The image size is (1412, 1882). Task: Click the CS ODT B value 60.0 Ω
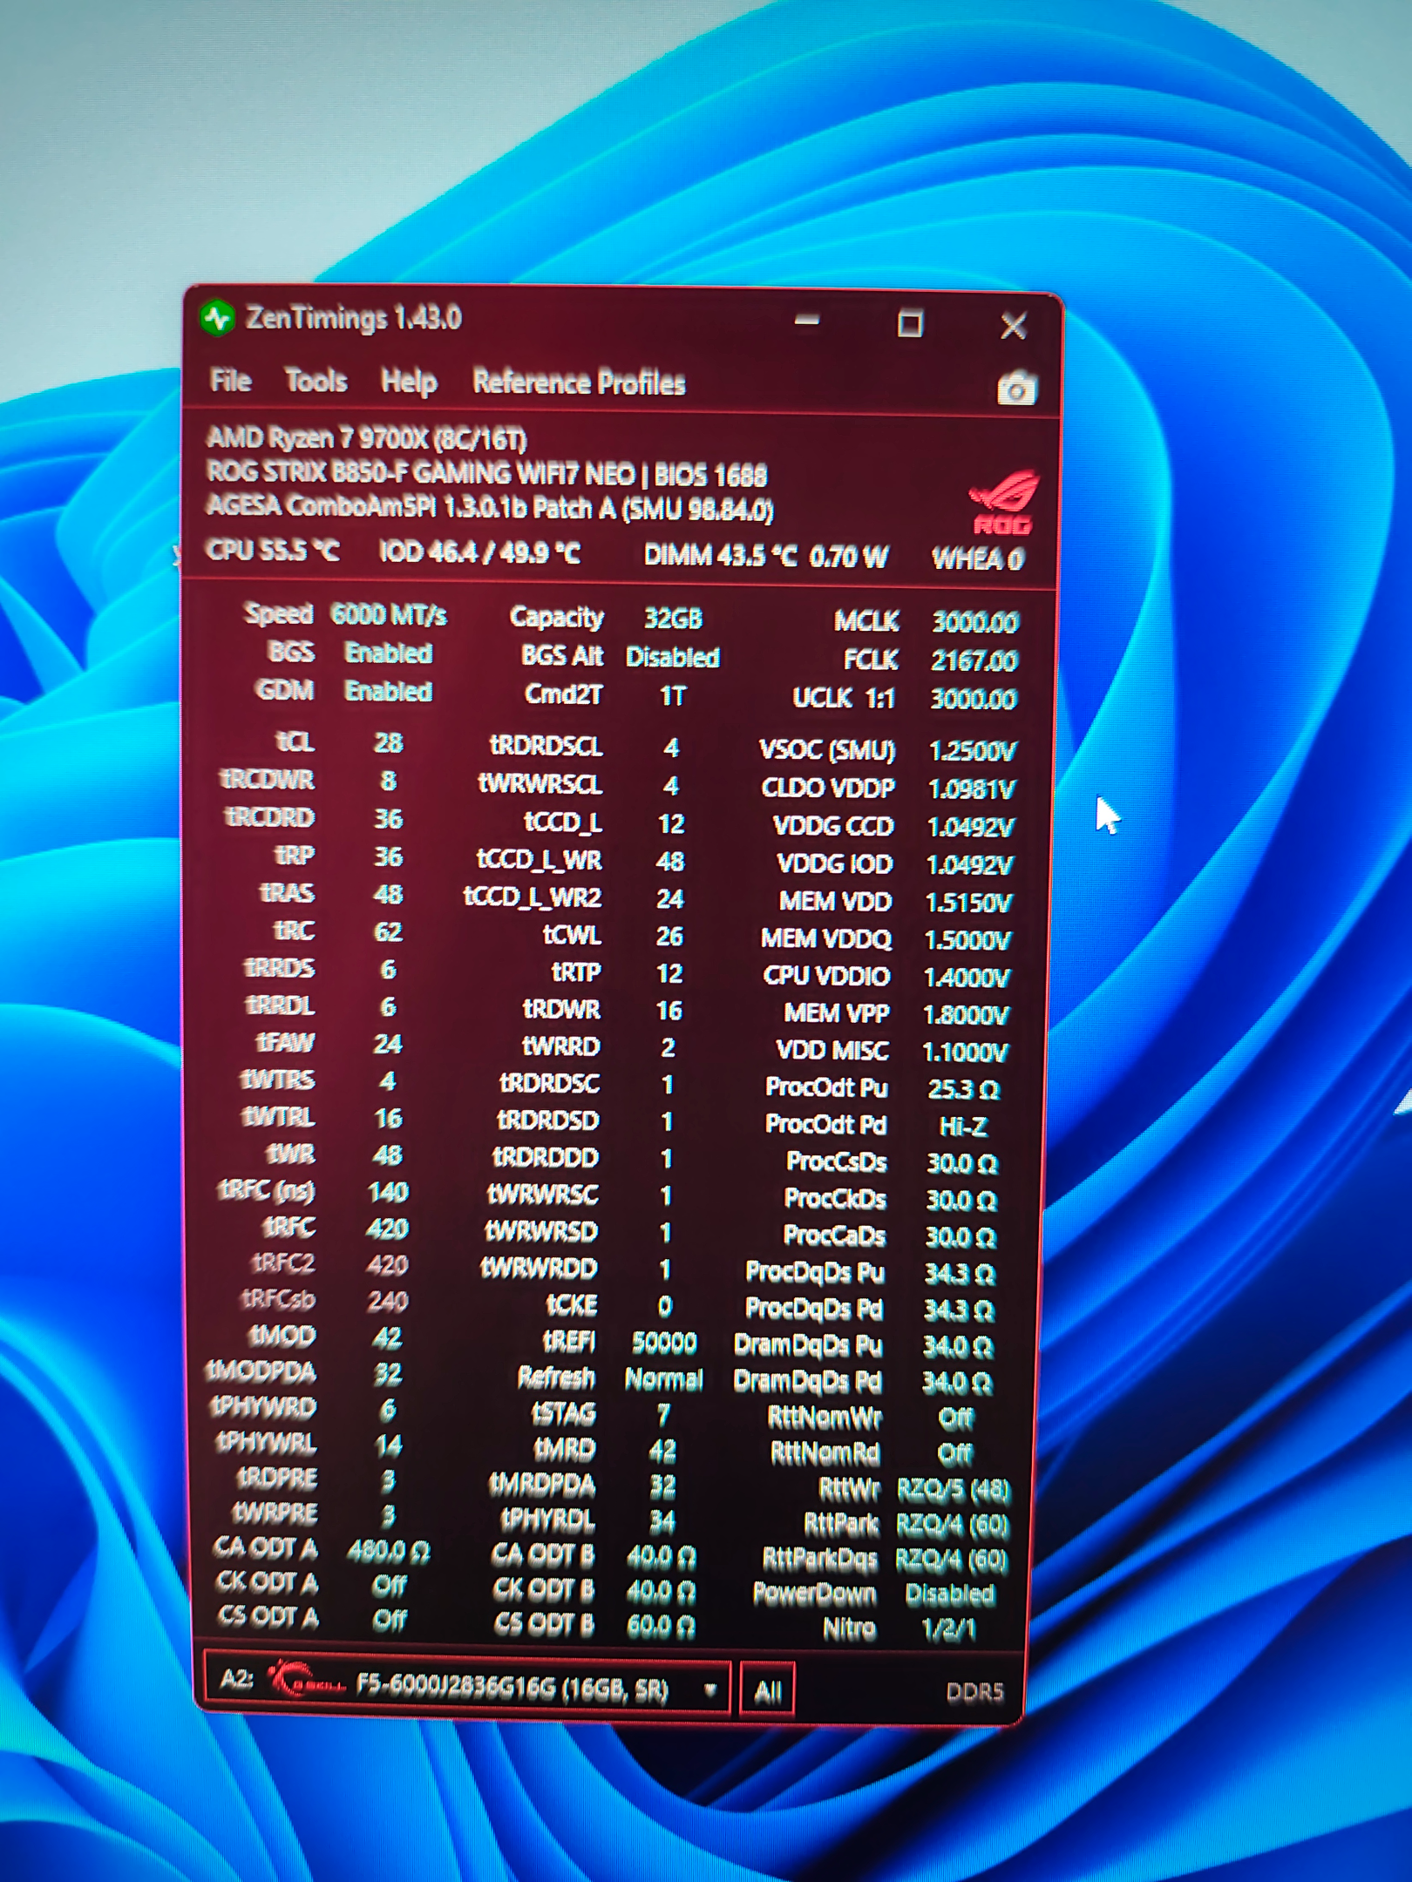pos(661,1625)
